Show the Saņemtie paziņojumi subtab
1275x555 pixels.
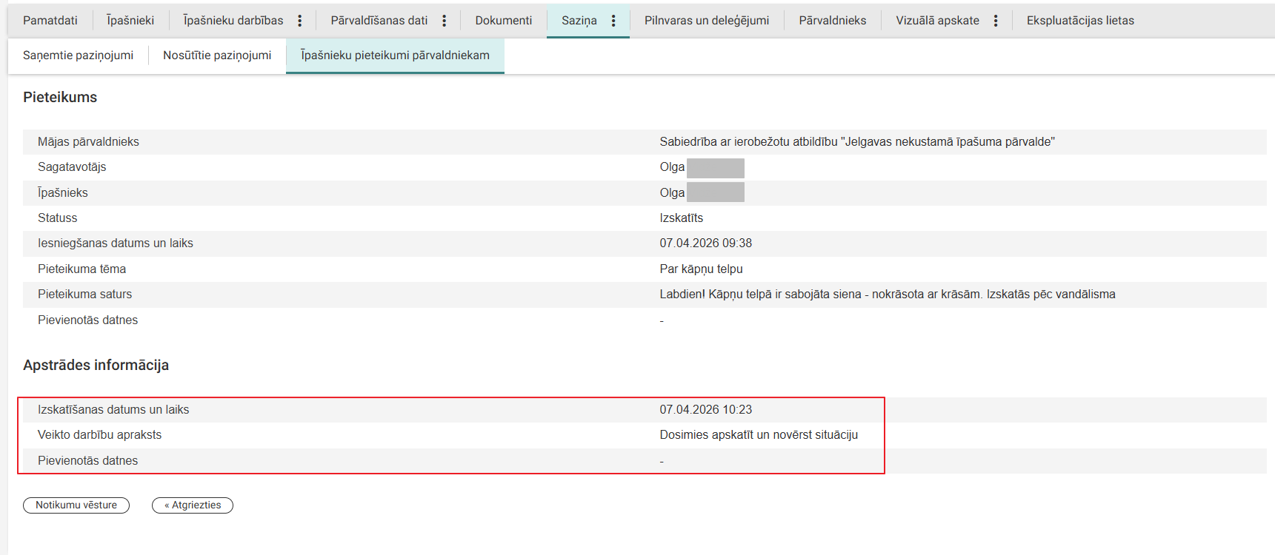[79, 55]
